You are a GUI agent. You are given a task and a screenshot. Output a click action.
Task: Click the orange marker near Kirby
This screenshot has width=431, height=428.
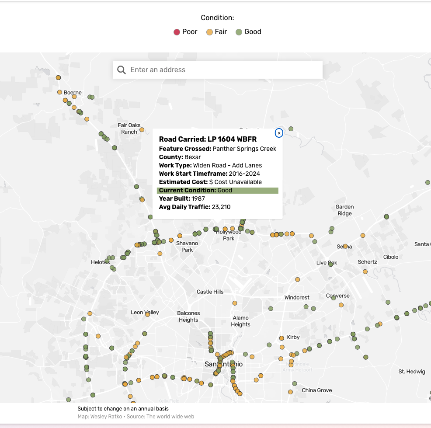tap(281, 338)
